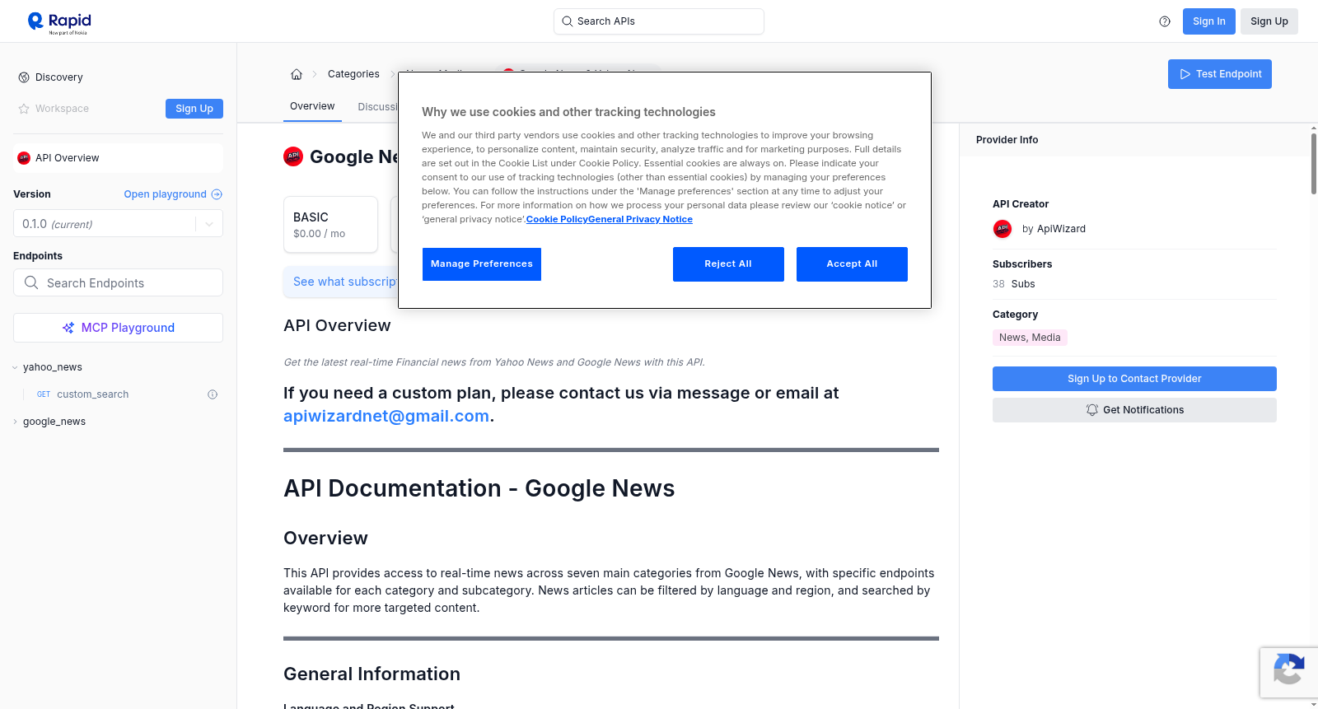
Task: Accept All cookies
Action: (852, 264)
